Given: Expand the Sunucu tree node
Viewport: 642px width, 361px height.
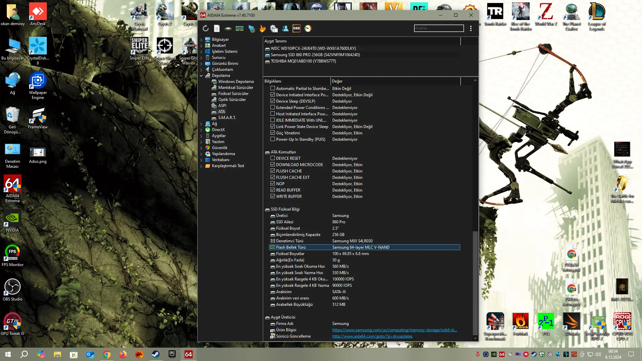Looking at the screenshot, I should (201, 57).
